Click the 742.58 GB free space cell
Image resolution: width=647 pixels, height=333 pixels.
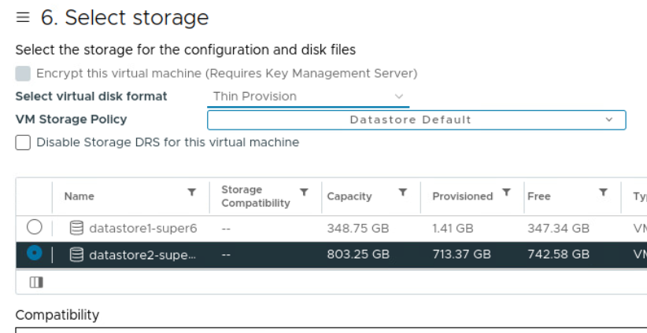click(x=558, y=254)
